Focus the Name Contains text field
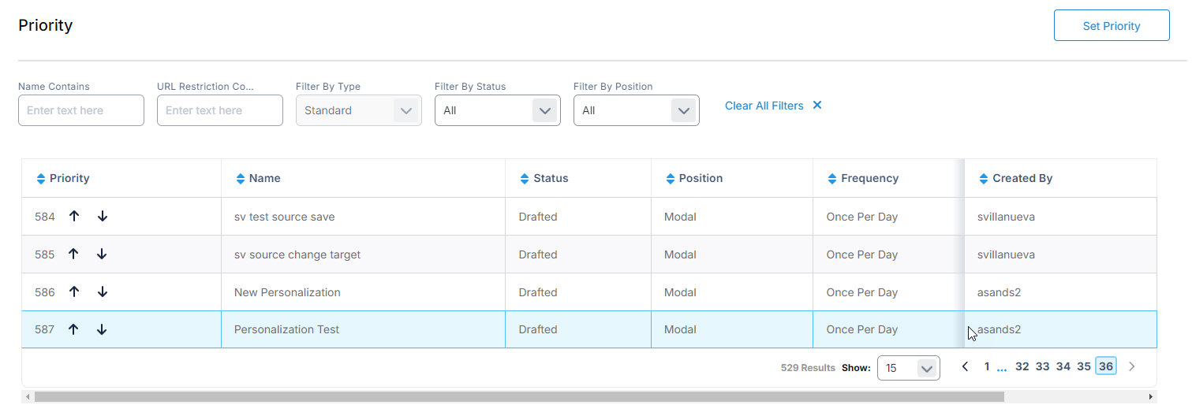The width and height of the screenshot is (1192, 416). click(81, 110)
